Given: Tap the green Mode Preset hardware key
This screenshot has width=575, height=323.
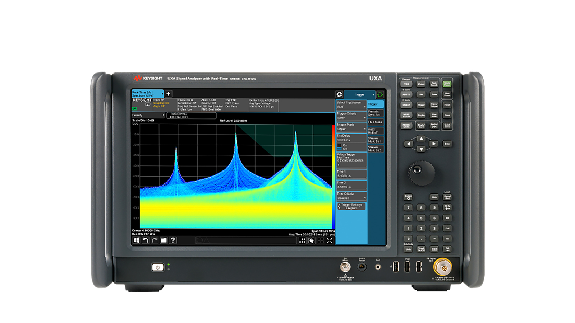Looking at the screenshot, I should pyautogui.click(x=447, y=84).
